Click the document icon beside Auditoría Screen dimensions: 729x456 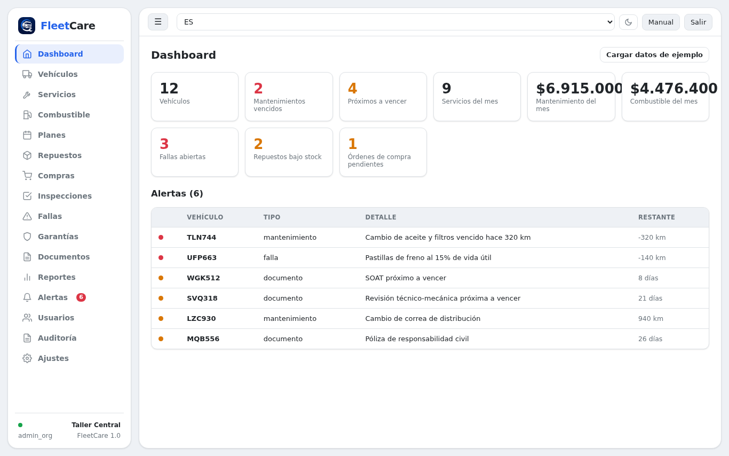[27, 338]
